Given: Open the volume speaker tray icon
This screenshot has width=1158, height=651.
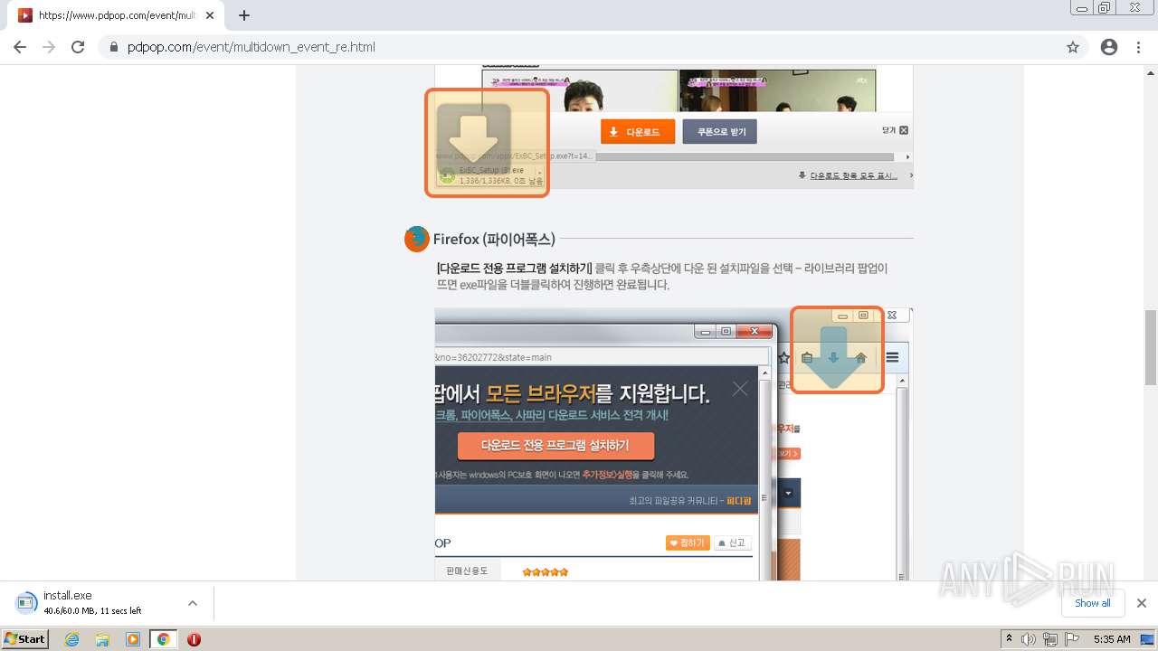Looking at the screenshot, I should pyautogui.click(x=1029, y=639).
